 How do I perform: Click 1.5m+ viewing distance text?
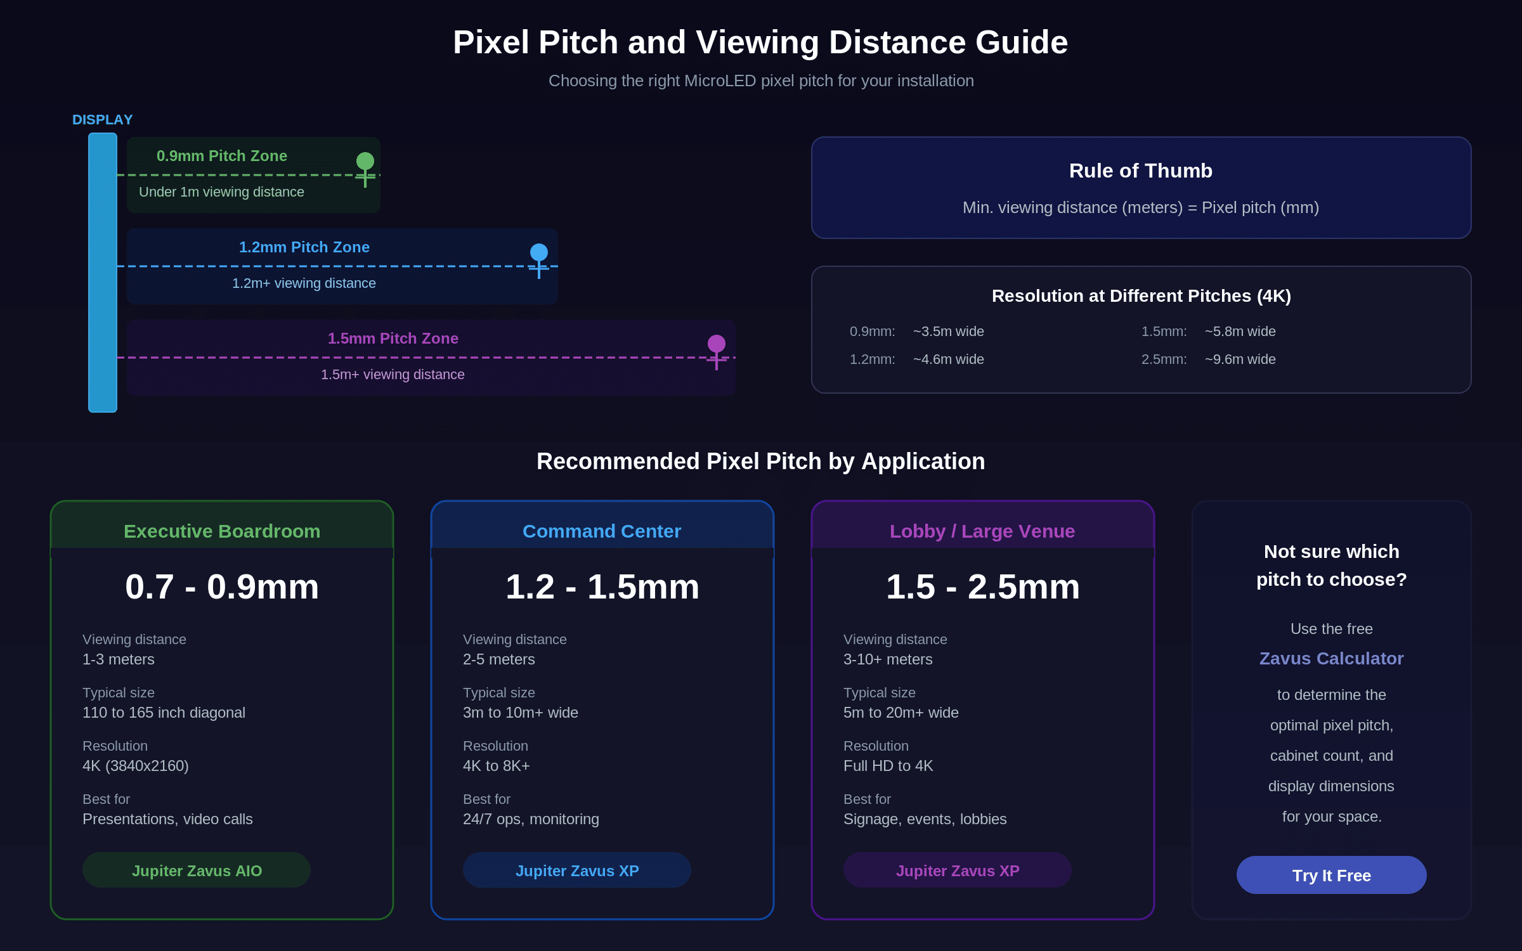(393, 375)
